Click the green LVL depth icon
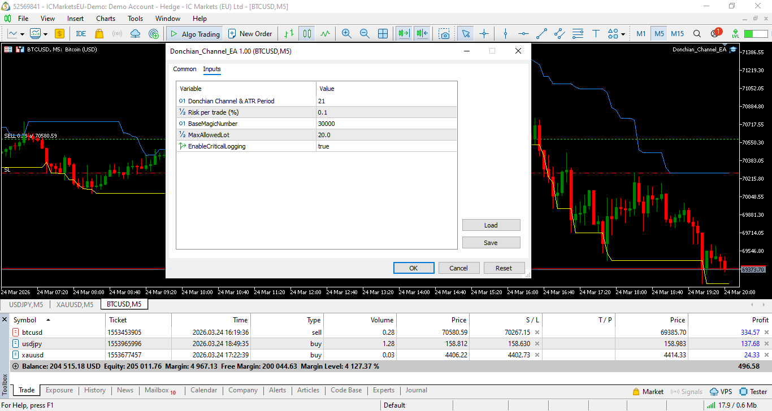This screenshot has width=772, height=411. coord(735,34)
